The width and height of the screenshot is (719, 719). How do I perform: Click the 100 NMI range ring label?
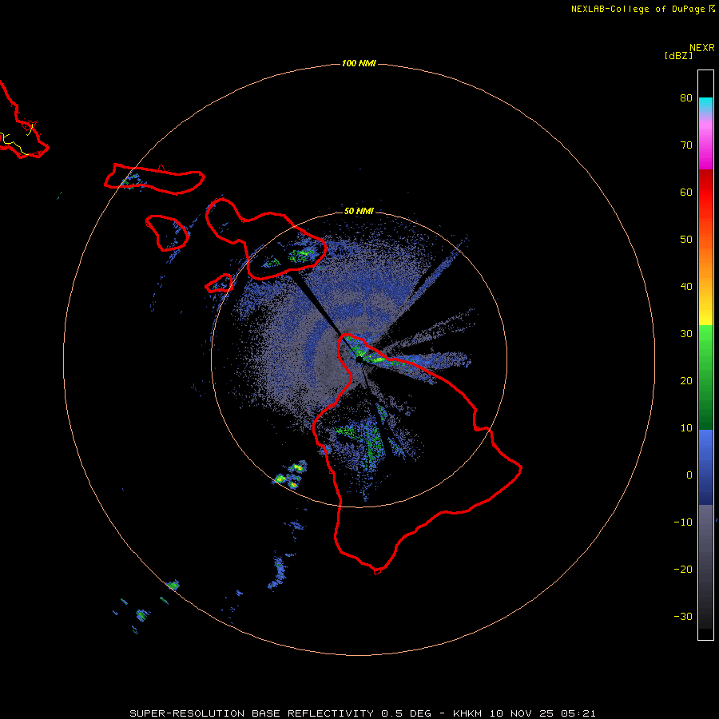point(359,63)
